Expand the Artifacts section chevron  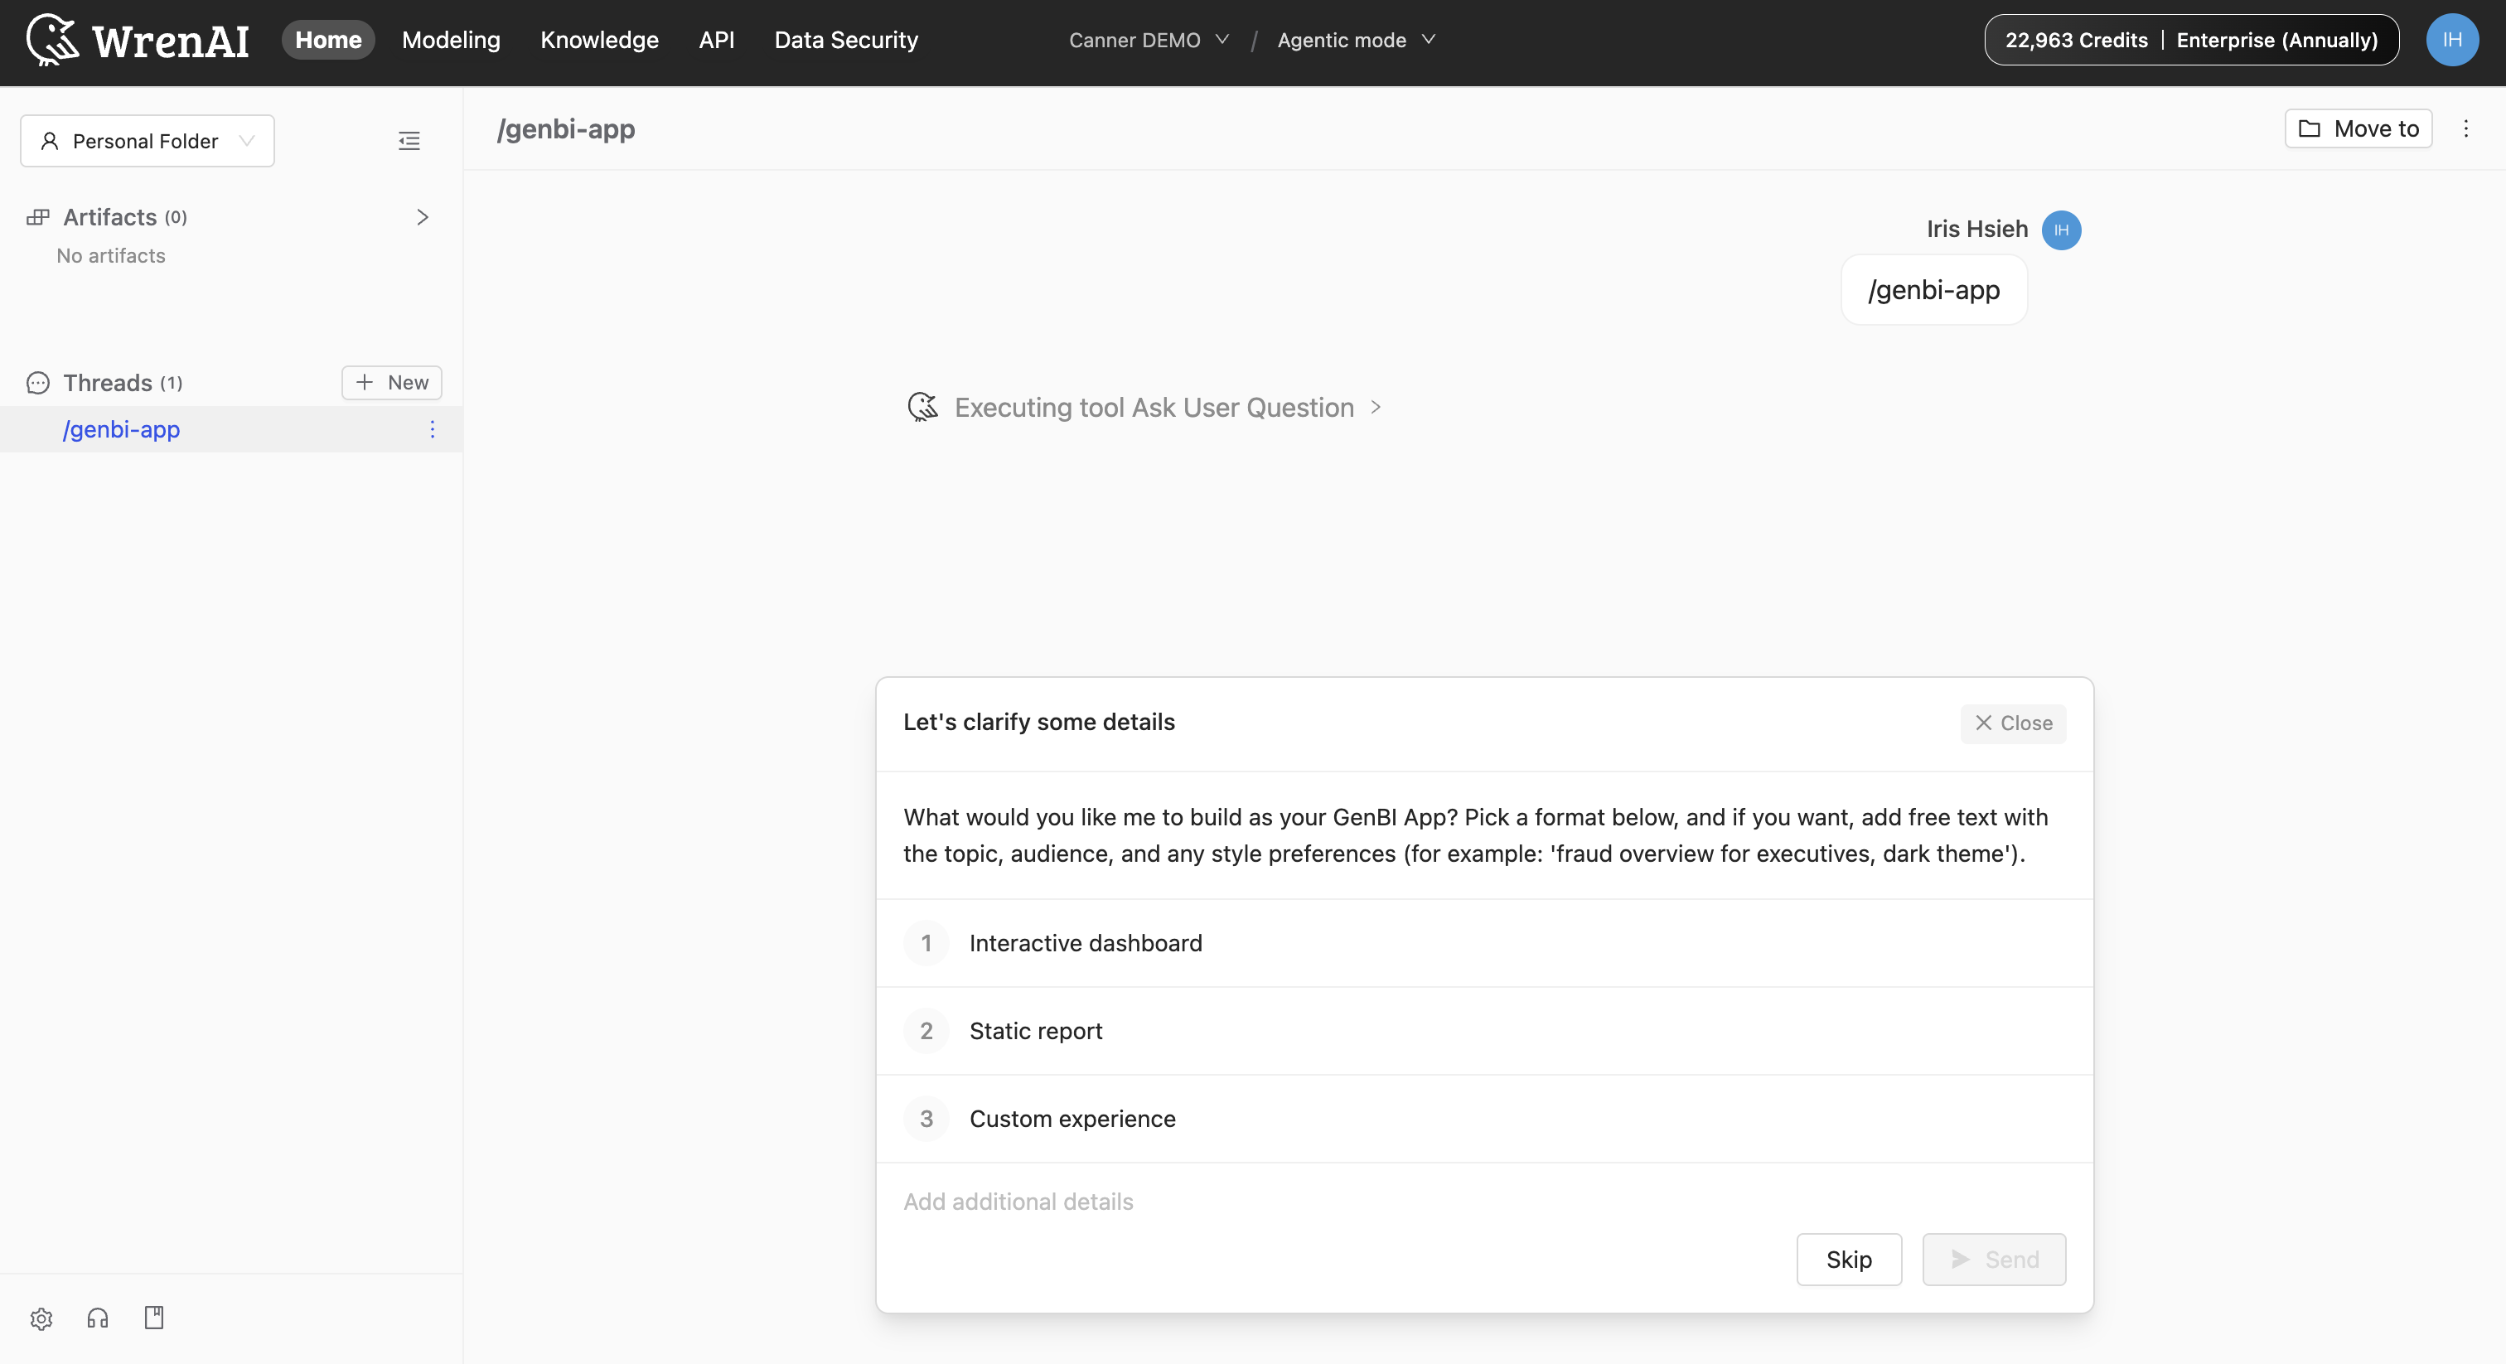pos(422,217)
